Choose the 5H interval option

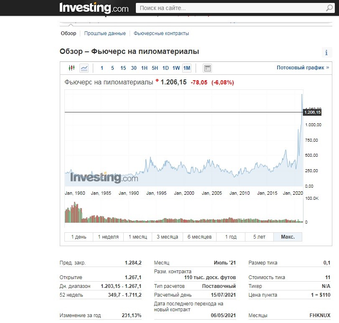tap(155, 68)
